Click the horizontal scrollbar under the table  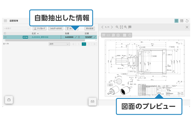tap(45, 40)
